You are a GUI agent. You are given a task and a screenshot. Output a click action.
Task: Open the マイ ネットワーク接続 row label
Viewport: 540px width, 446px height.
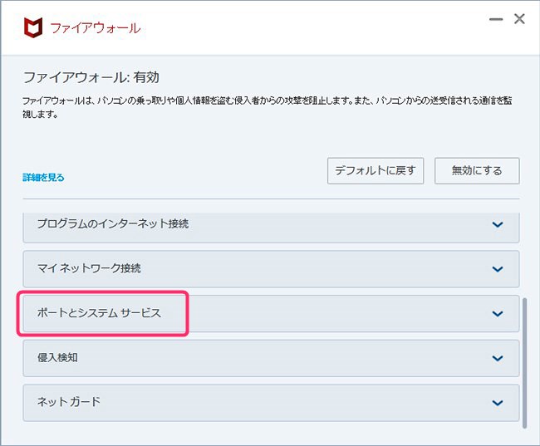89,268
